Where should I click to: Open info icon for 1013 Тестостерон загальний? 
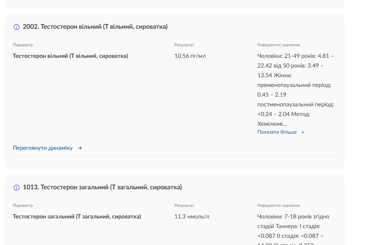17,188
